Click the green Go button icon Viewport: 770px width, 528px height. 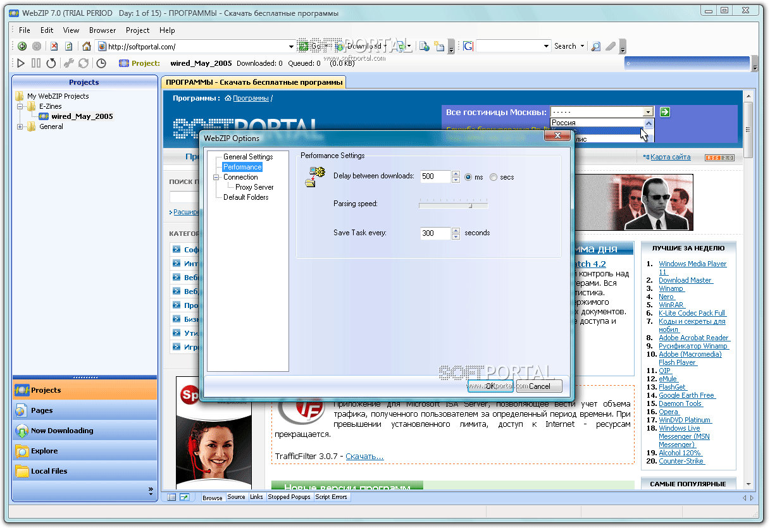click(x=304, y=46)
